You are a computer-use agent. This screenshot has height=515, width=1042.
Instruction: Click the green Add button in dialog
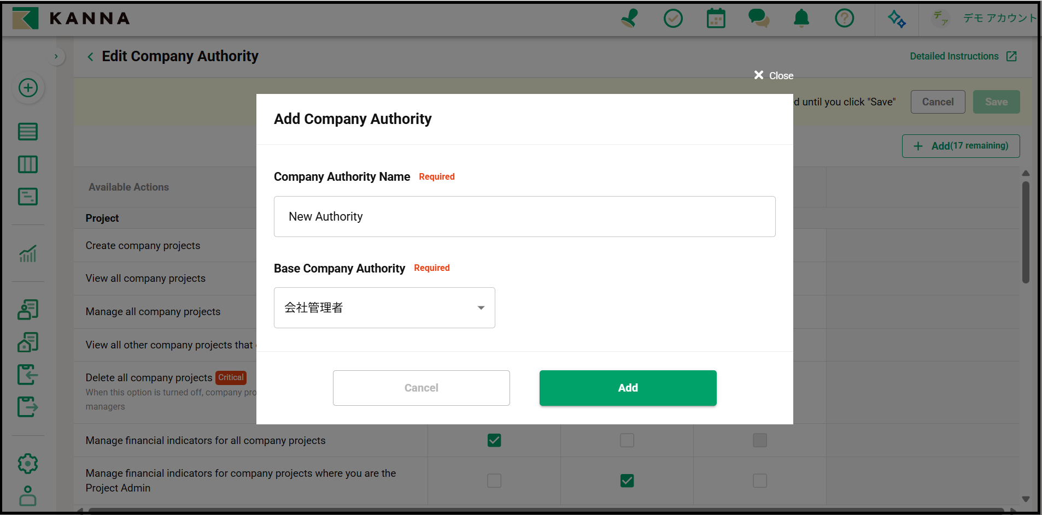(x=628, y=388)
